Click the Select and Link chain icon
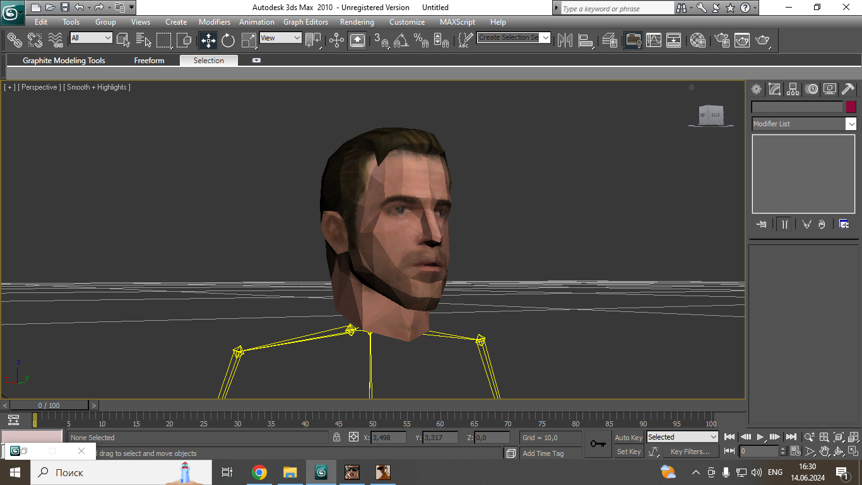 click(x=15, y=40)
